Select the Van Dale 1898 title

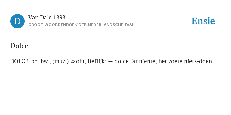(x=47, y=18)
